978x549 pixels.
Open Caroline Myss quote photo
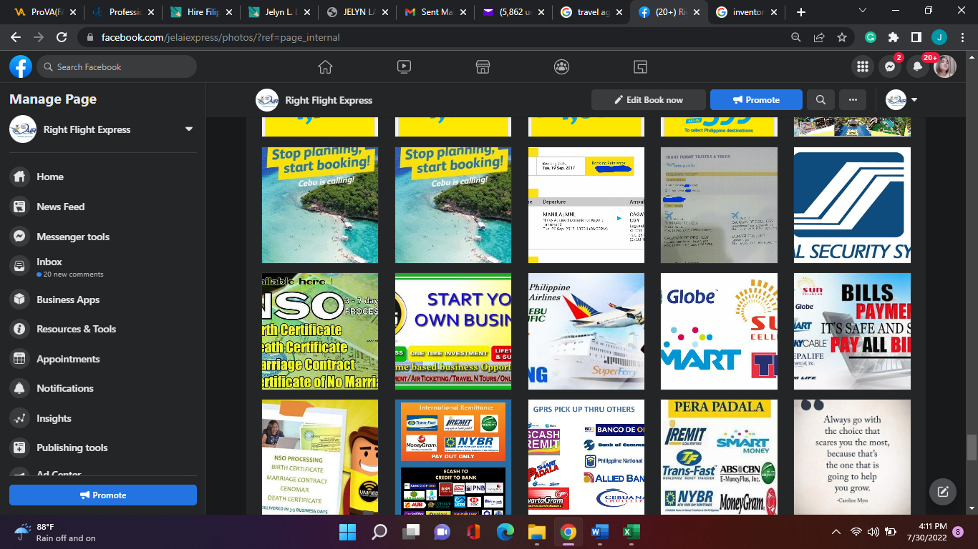(852, 457)
